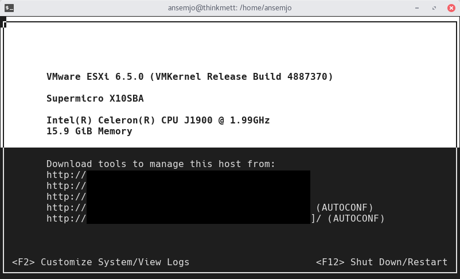Select F12 Shut Down/Restart
This screenshot has height=279, width=460.
click(381, 262)
